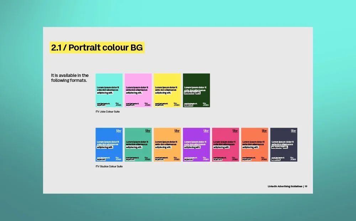This screenshot has height=221, width=356.
Task: Select the '2.1 / Portrait colour BG' heading
Action: coord(97,47)
